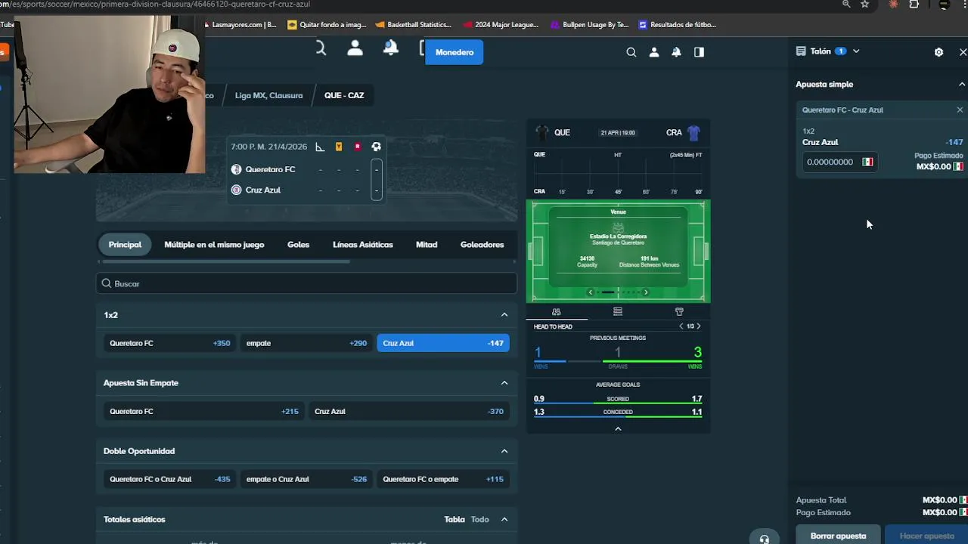Click the Cruz Azul team logo
Viewport: 968px width, 544px height.
pyautogui.click(x=236, y=190)
